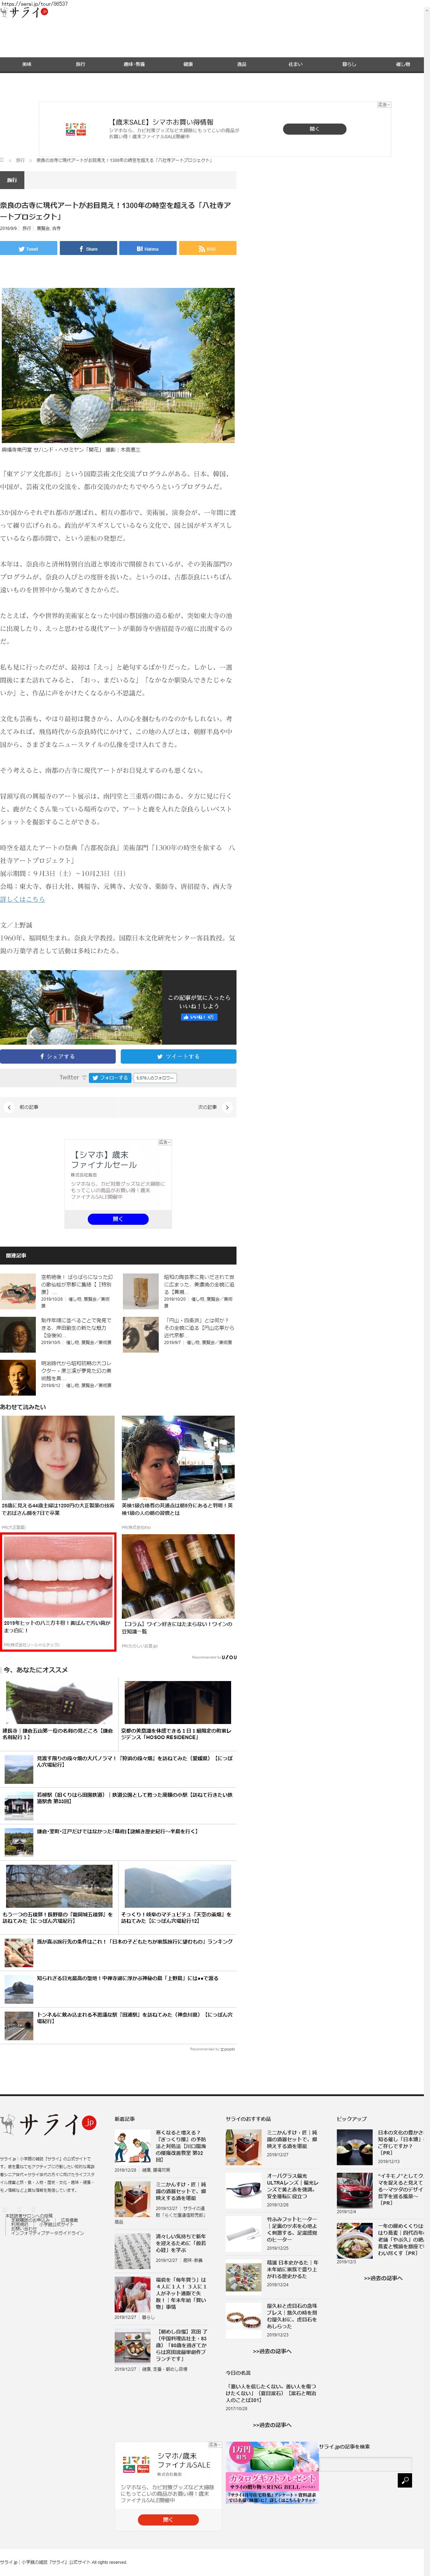
Task: Click the blue シェアする button below the article
Action: coord(58,1056)
